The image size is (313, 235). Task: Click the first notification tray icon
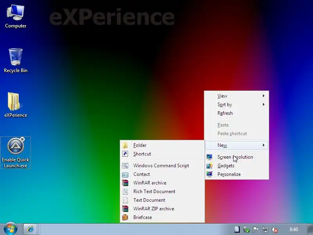coord(237,230)
